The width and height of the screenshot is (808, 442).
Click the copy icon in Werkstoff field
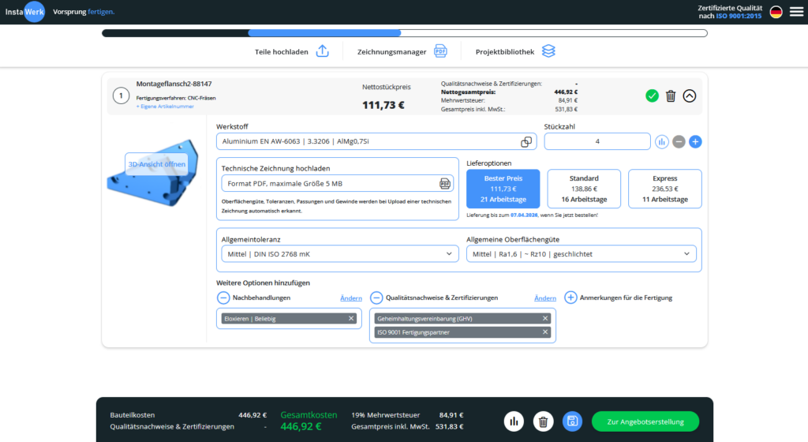(526, 142)
